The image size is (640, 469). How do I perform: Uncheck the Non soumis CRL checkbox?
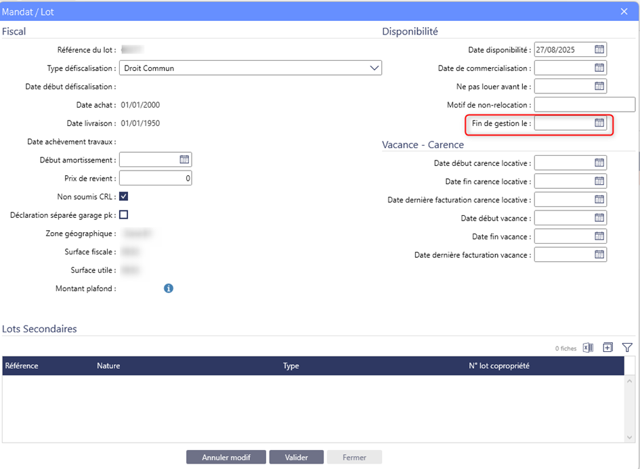[x=124, y=196]
